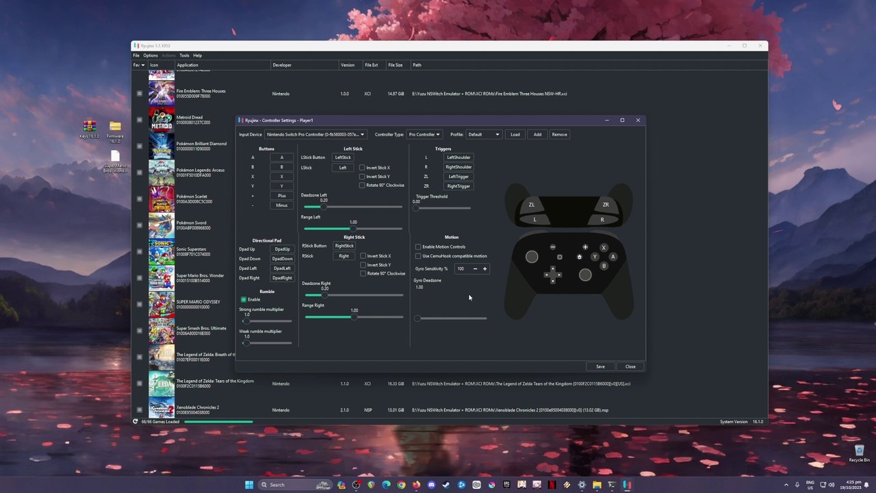
Task: Open File Explorer from the taskbar
Action: pos(597,485)
